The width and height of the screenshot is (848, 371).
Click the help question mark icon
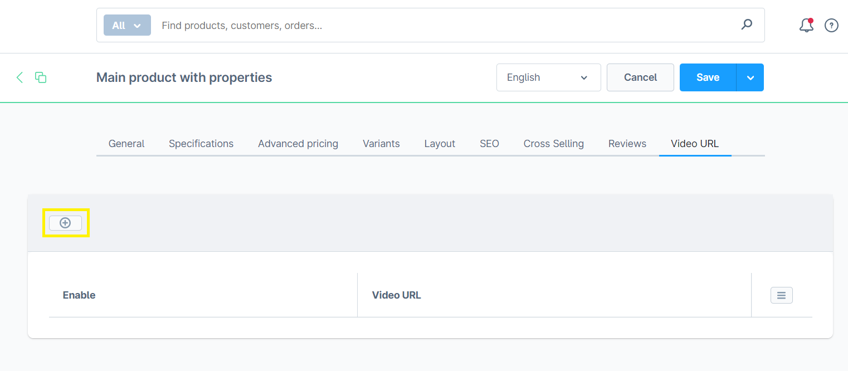[831, 25]
